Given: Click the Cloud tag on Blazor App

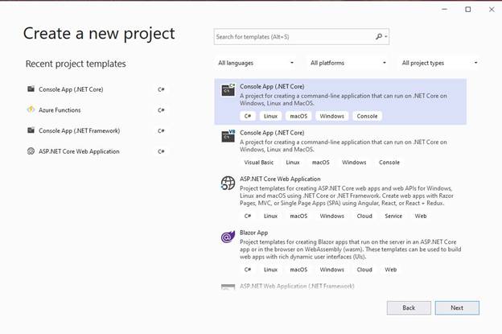Looking at the screenshot, I should click(x=364, y=270).
